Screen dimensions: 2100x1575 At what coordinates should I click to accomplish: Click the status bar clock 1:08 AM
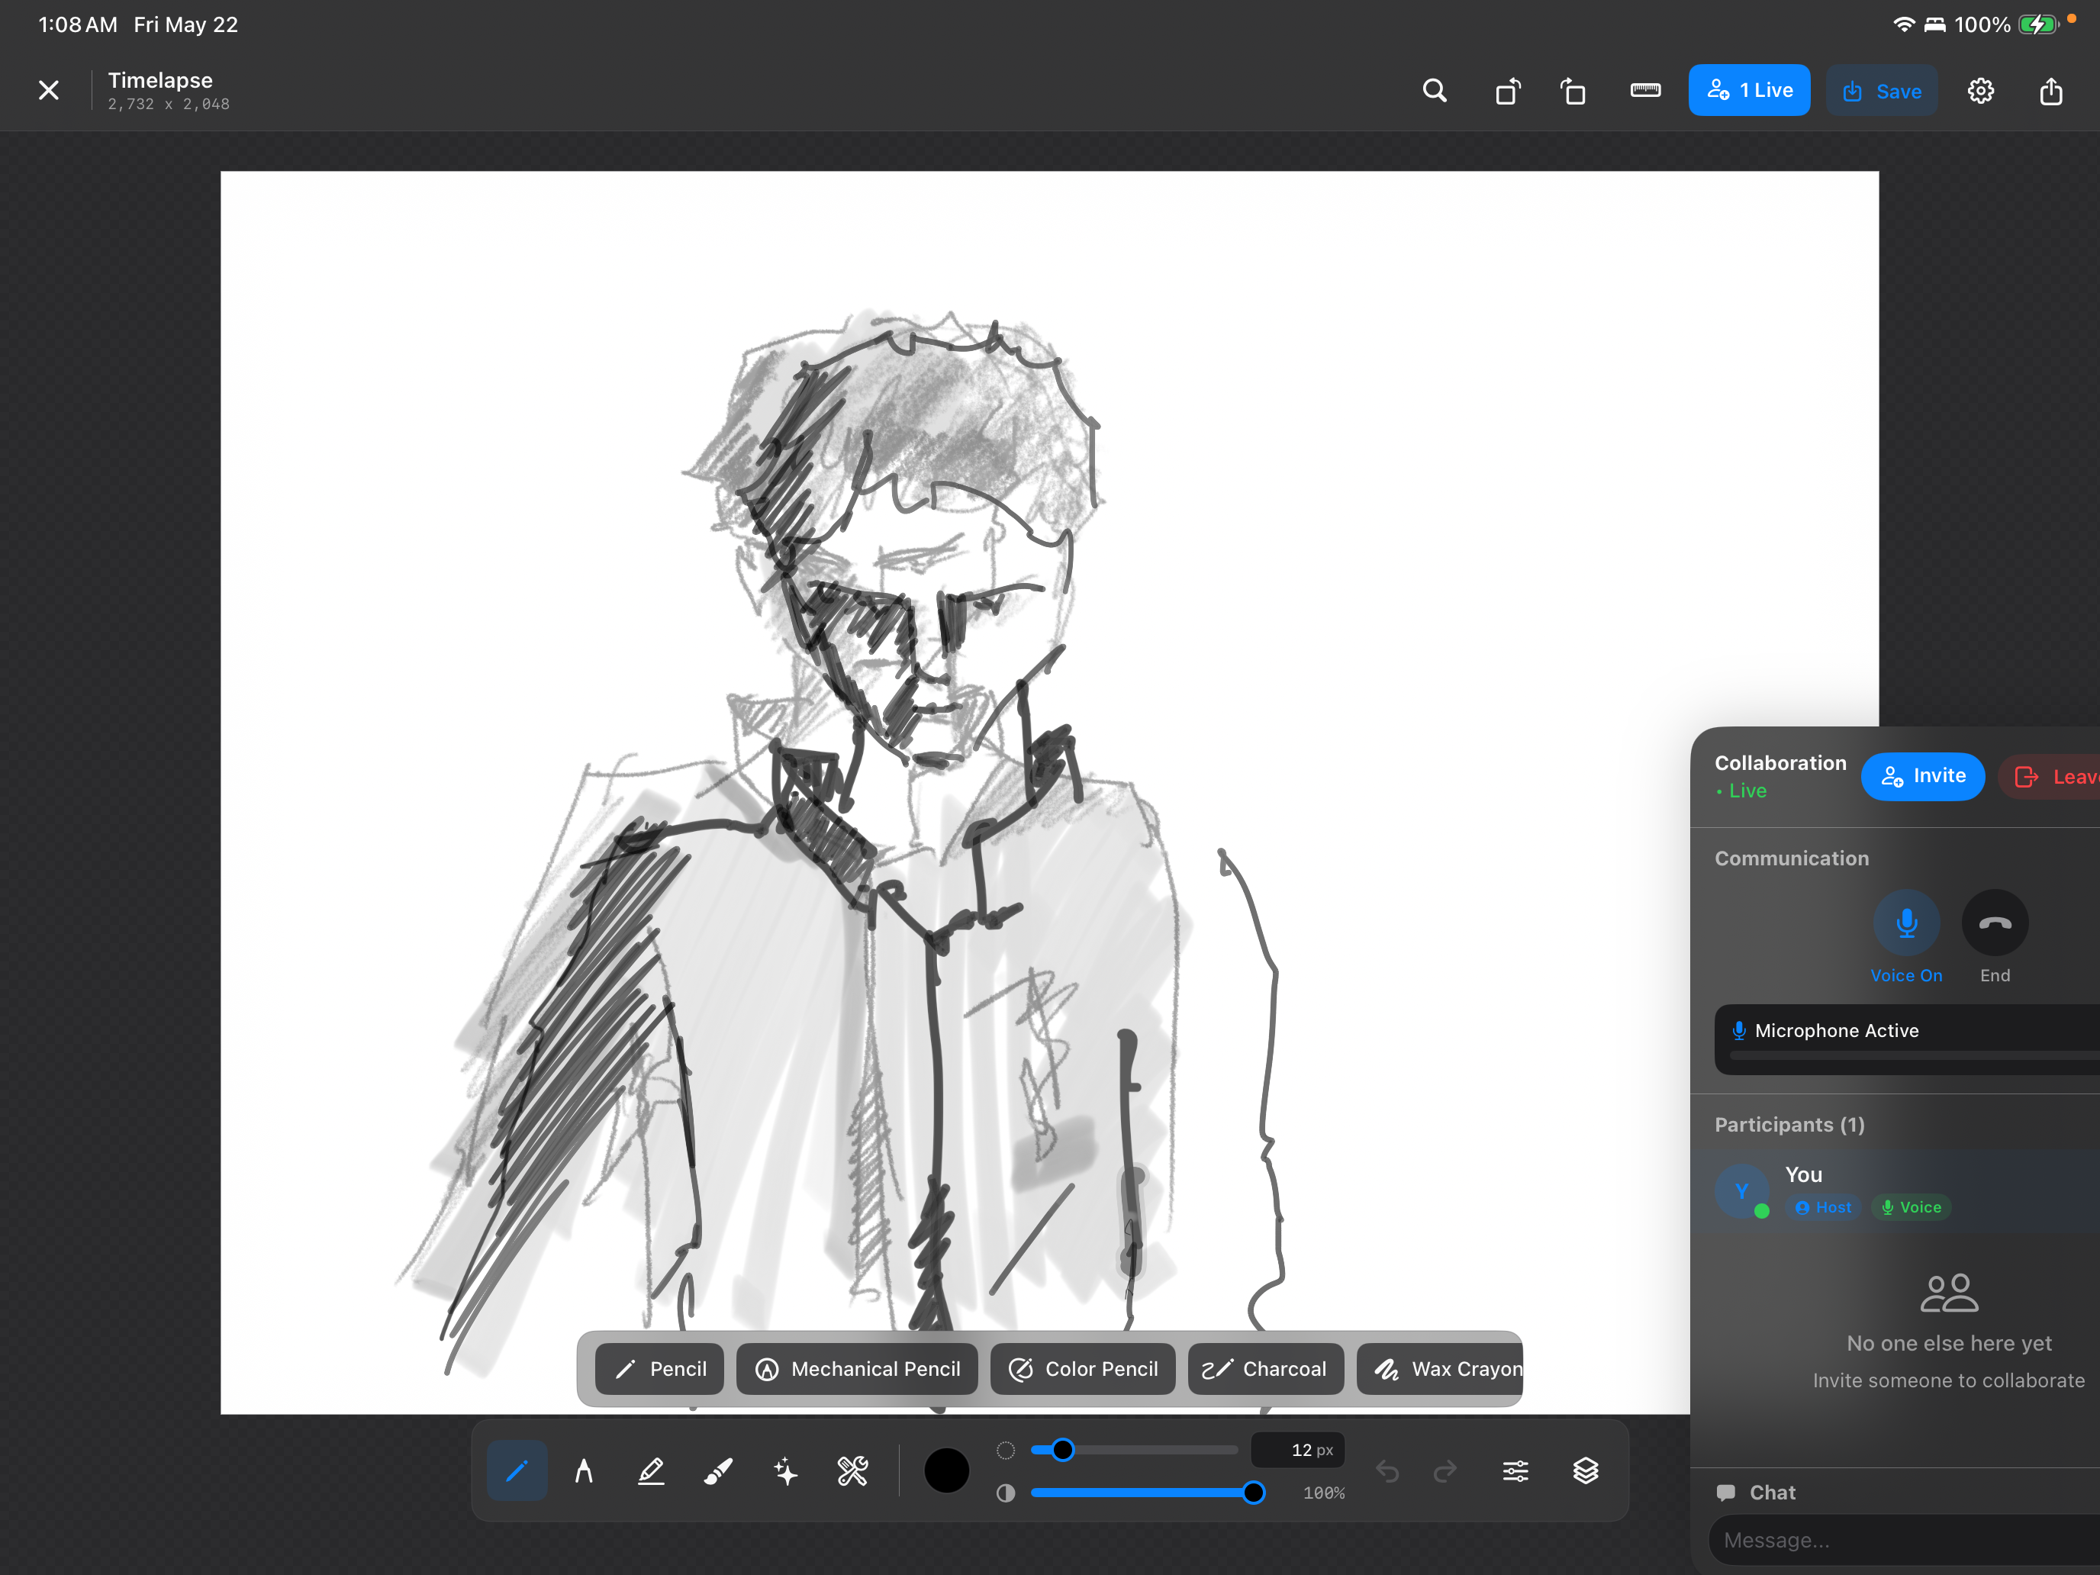pos(78,24)
